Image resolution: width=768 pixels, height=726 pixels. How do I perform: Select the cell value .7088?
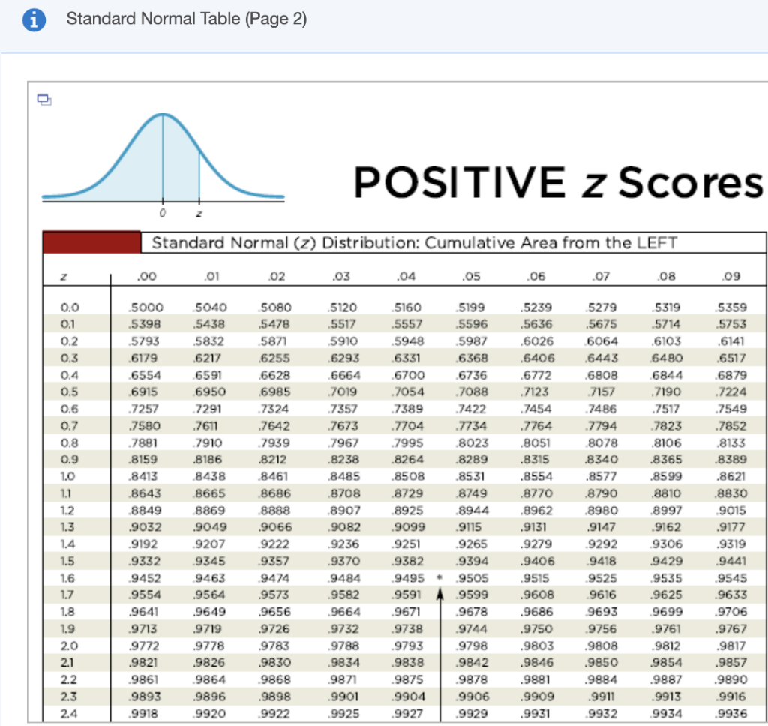coord(472,392)
